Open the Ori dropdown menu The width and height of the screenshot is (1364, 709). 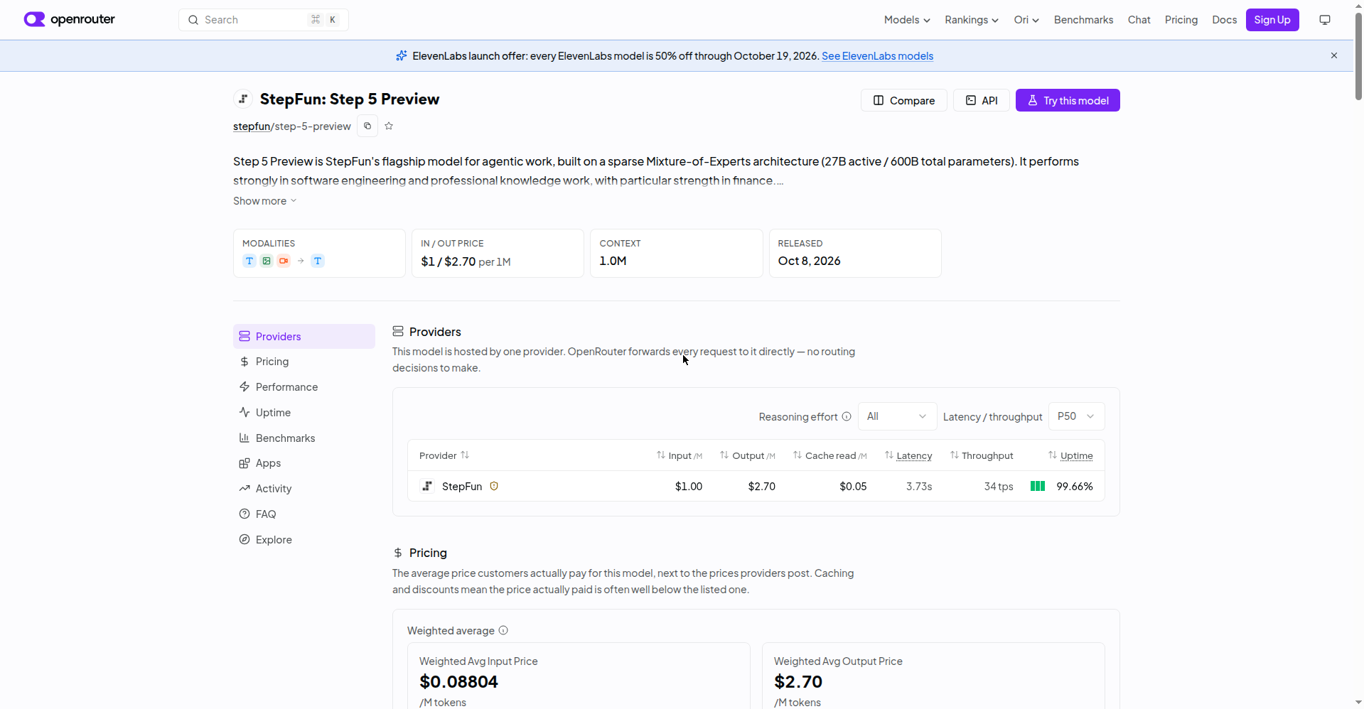pyautogui.click(x=1026, y=20)
